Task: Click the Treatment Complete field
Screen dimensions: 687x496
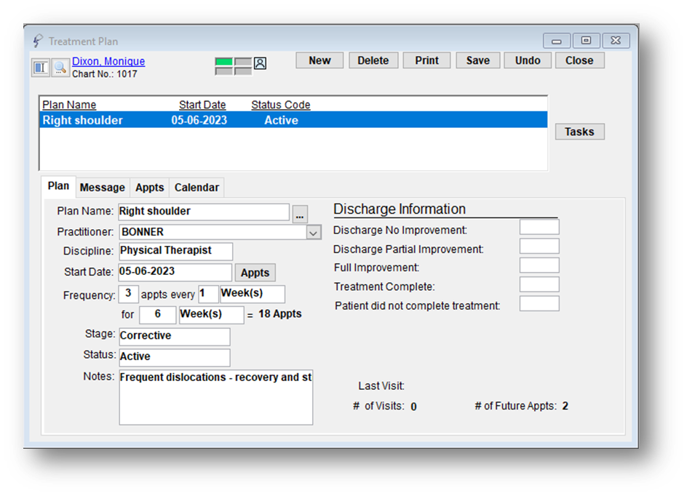Action: (539, 284)
